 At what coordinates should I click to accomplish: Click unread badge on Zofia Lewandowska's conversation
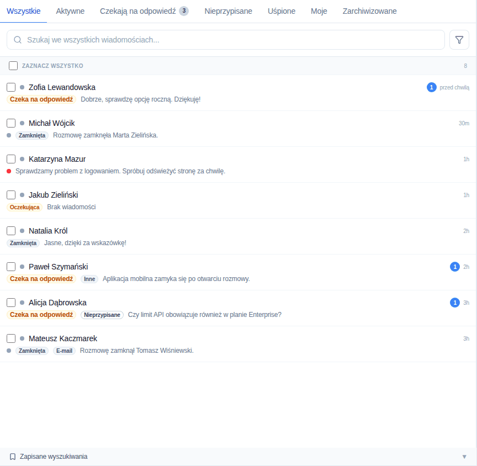coord(431,87)
